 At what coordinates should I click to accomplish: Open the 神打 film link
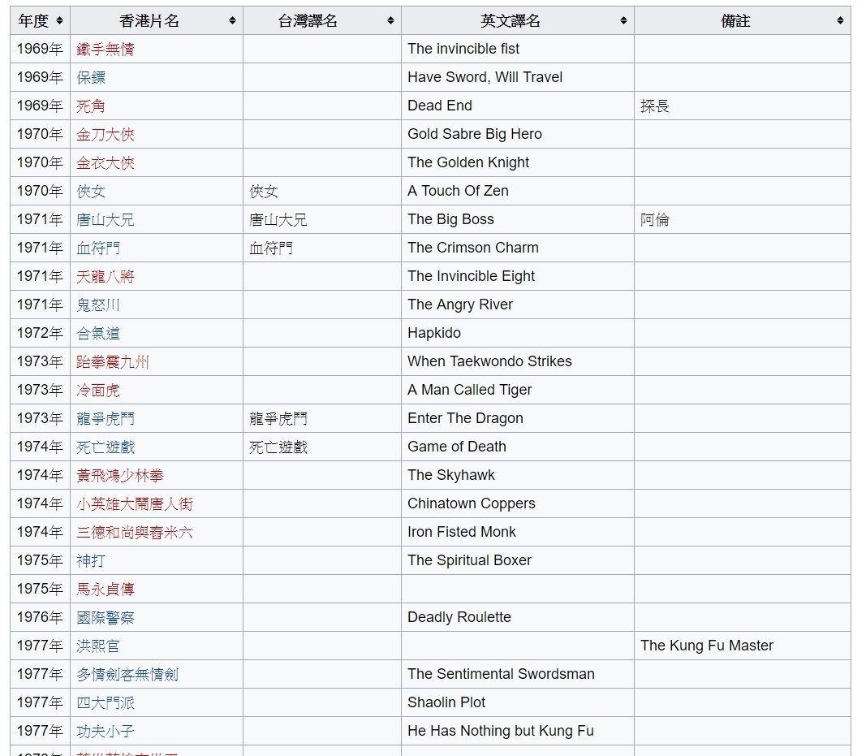(x=91, y=561)
